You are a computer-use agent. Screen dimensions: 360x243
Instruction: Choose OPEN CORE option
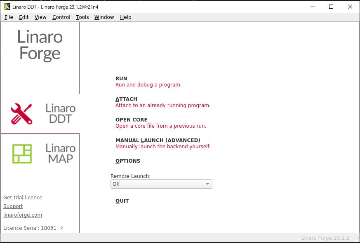pyautogui.click(x=131, y=120)
